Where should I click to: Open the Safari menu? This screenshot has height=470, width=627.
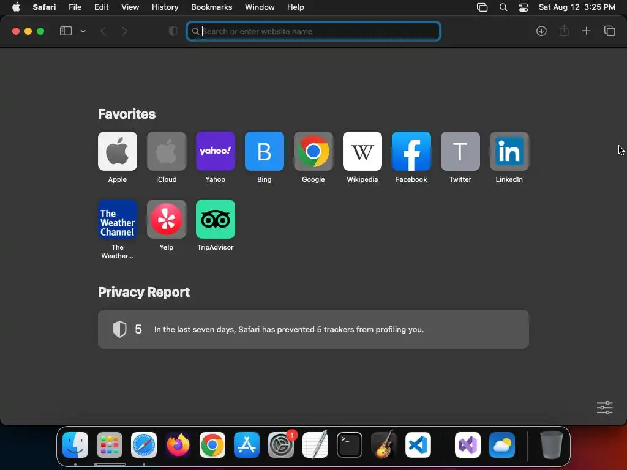(x=44, y=7)
